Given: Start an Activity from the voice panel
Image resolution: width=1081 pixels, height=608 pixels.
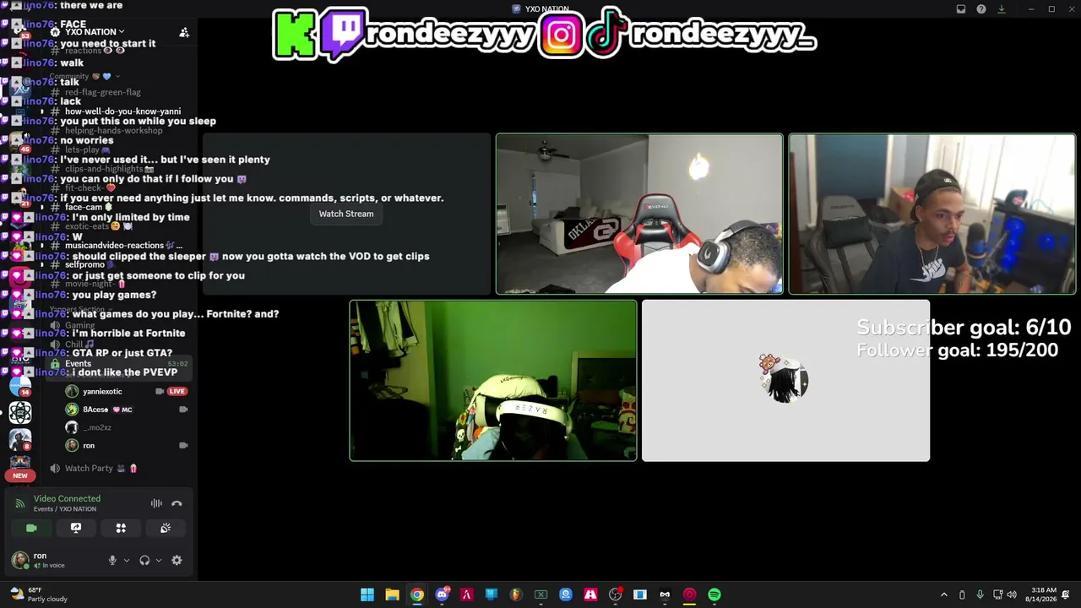Looking at the screenshot, I should [x=121, y=528].
